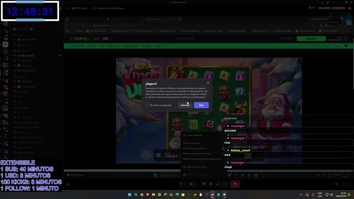
Task: Click the 'chupi' chat message
Action: pyautogui.click(x=228, y=167)
